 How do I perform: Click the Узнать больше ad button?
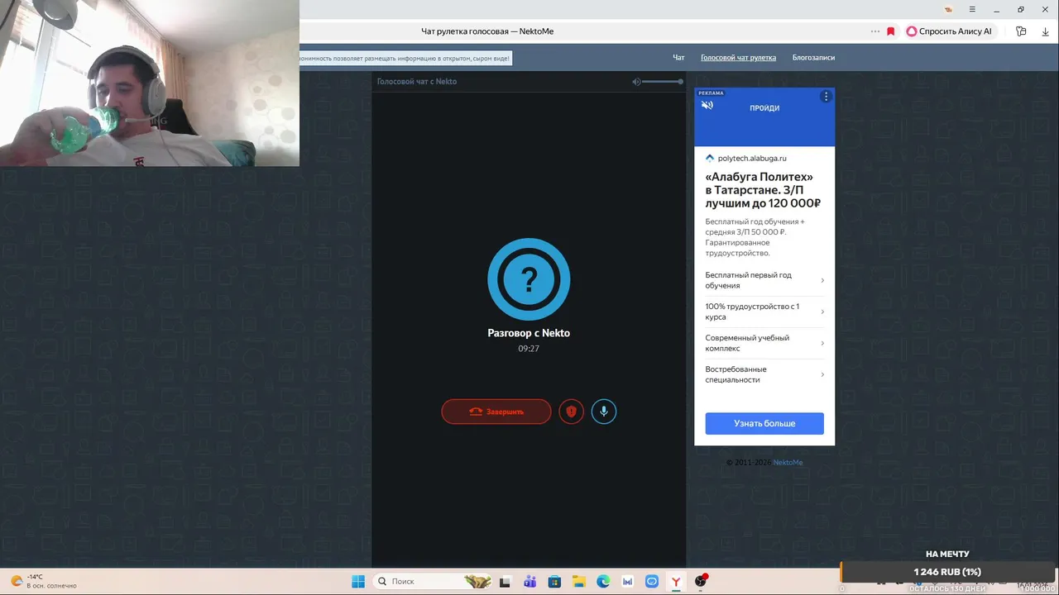click(764, 423)
